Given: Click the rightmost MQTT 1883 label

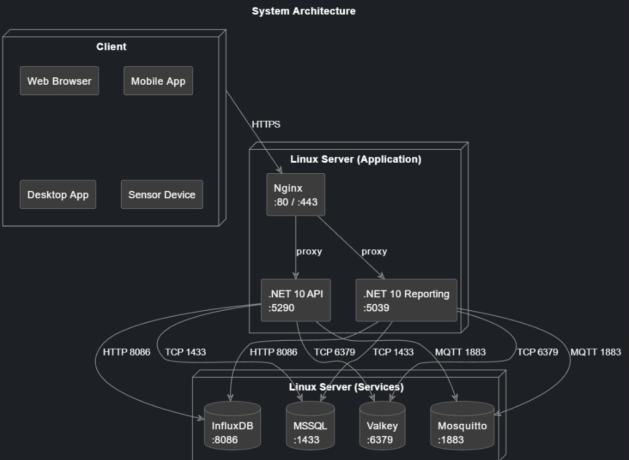Looking at the screenshot, I should click(596, 352).
